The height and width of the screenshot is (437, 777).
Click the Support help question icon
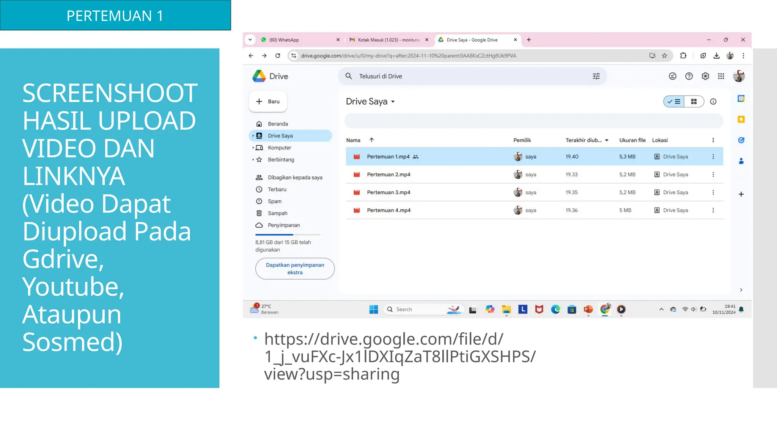click(689, 76)
